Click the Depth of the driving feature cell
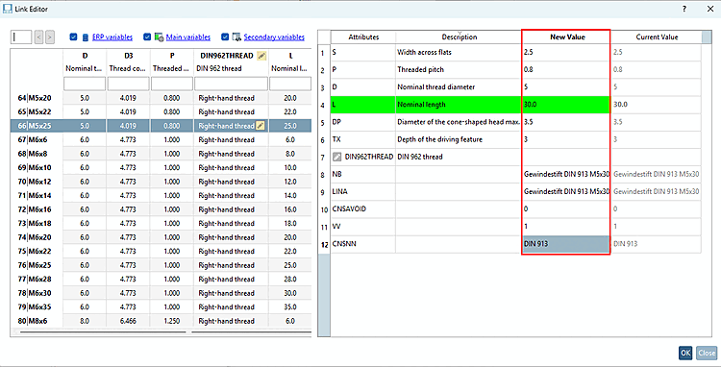The height and width of the screenshot is (367, 721). point(459,139)
